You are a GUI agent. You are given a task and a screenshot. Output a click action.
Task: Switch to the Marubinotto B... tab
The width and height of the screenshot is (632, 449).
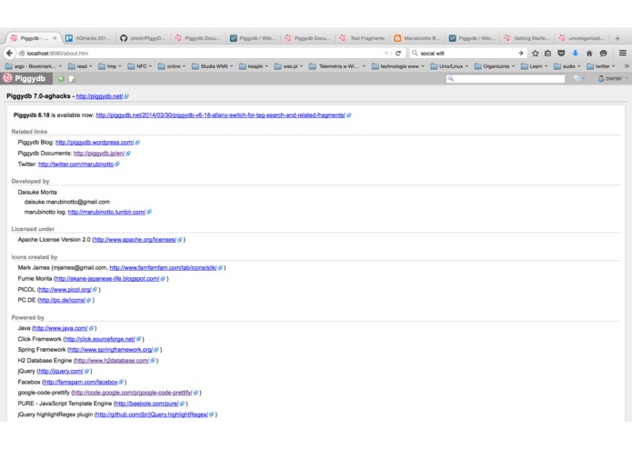coord(417,38)
